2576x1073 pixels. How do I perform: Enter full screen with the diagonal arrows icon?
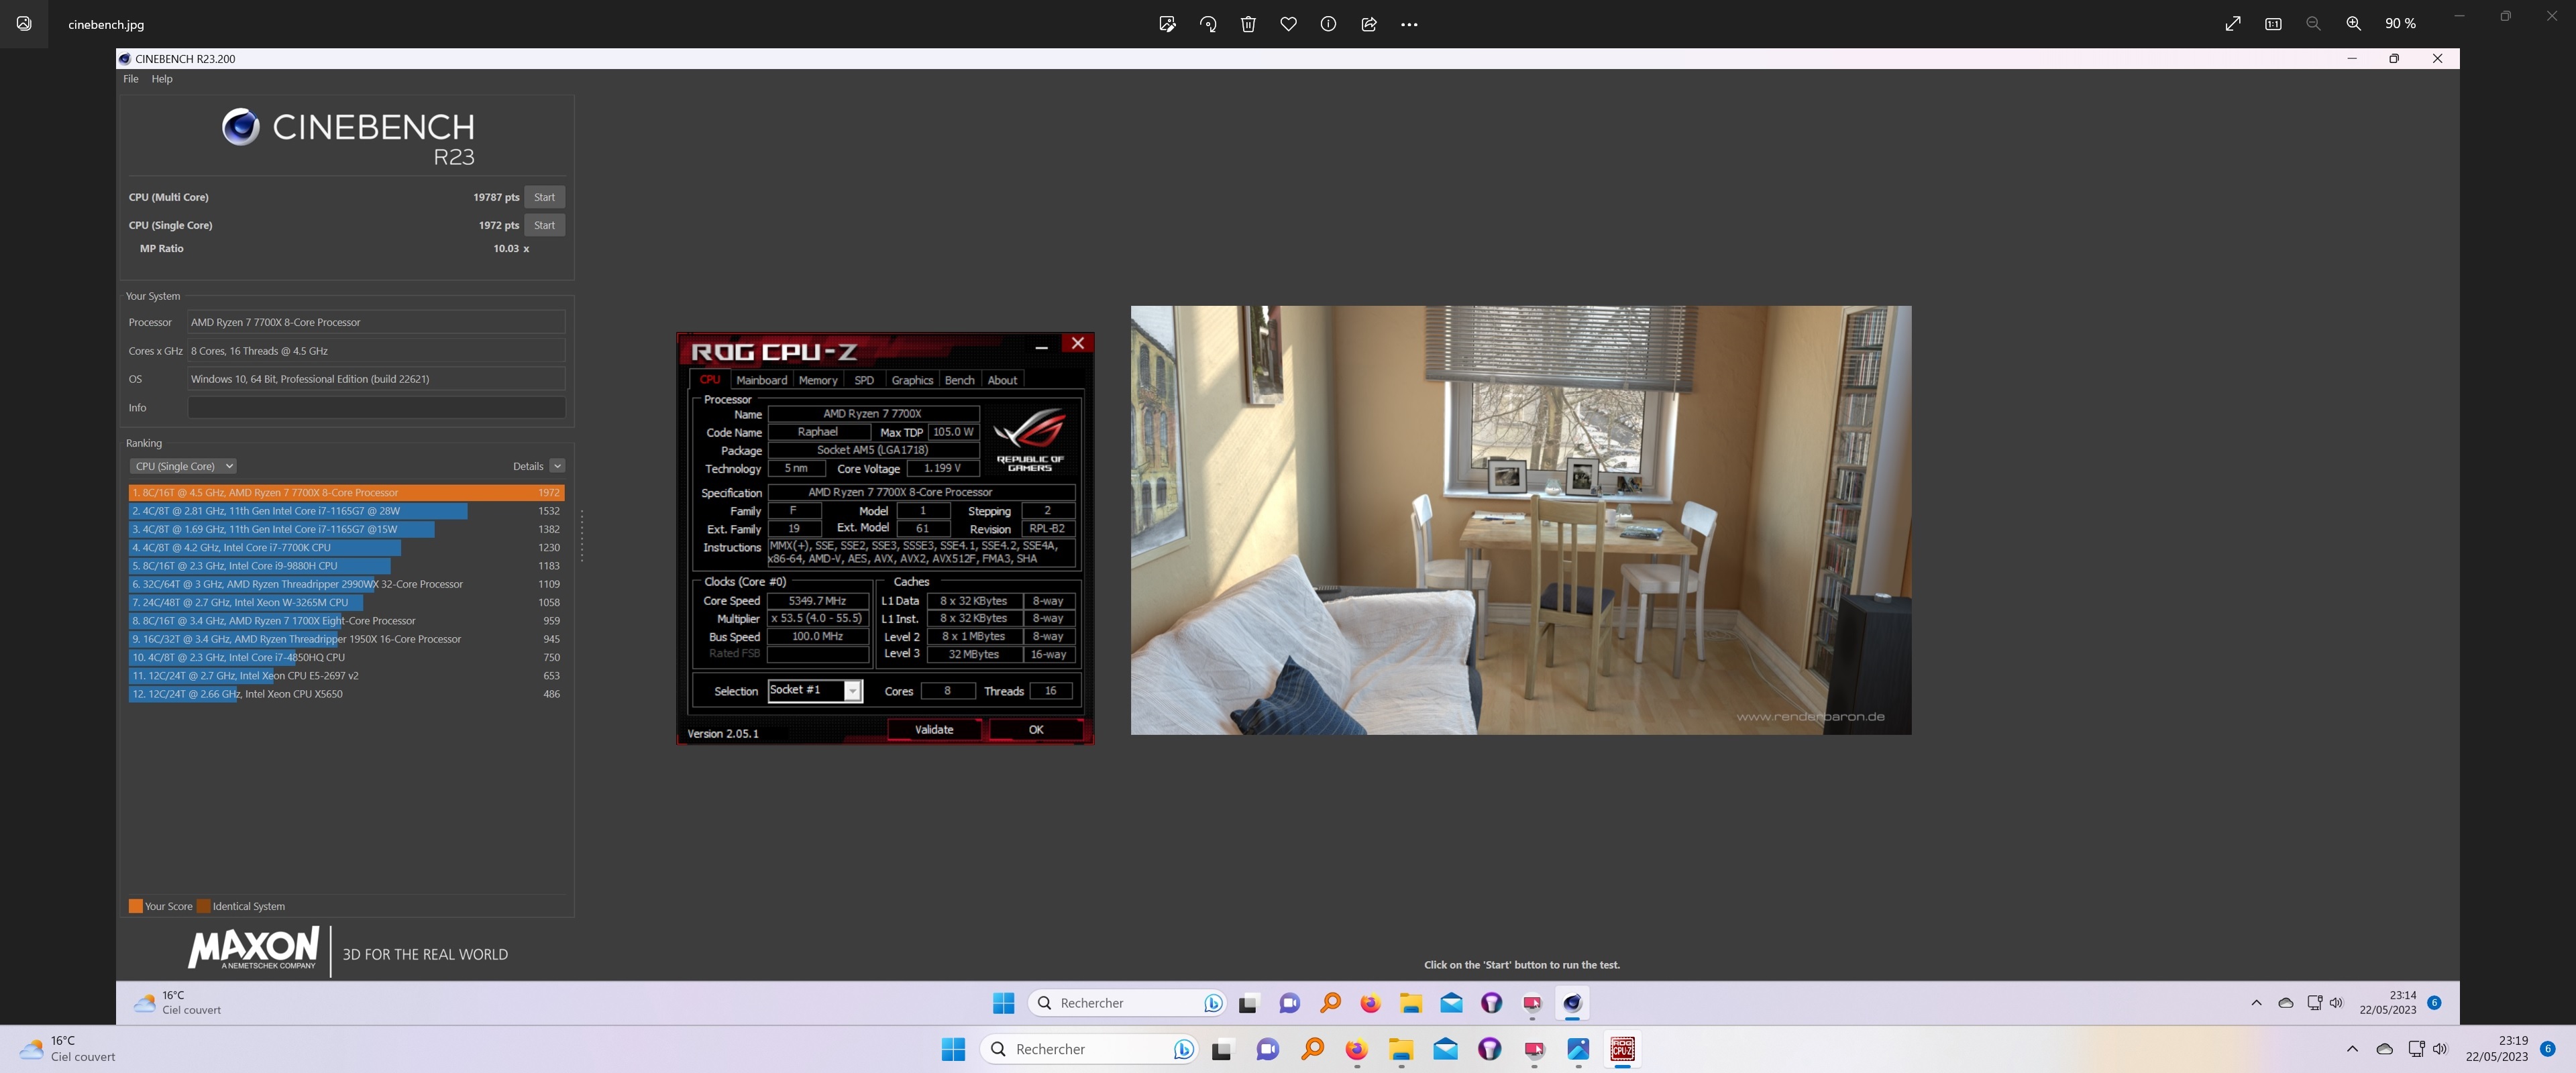tap(2233, 24)
